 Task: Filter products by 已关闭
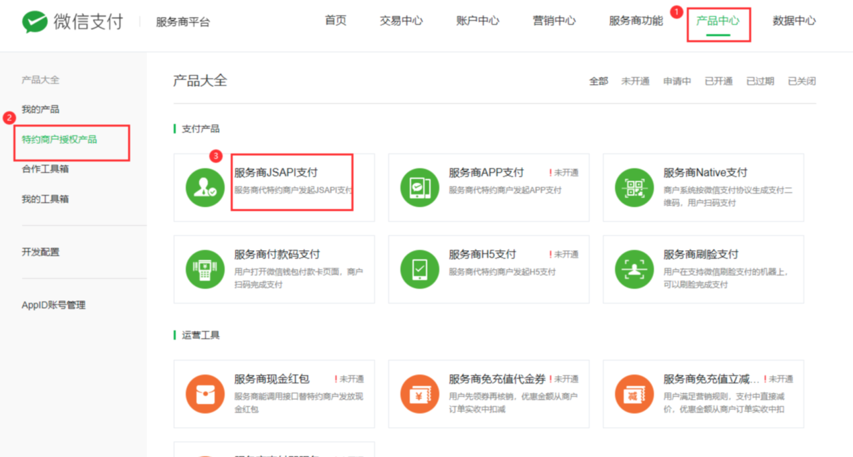pyautogui.click(x=801, y=81)
